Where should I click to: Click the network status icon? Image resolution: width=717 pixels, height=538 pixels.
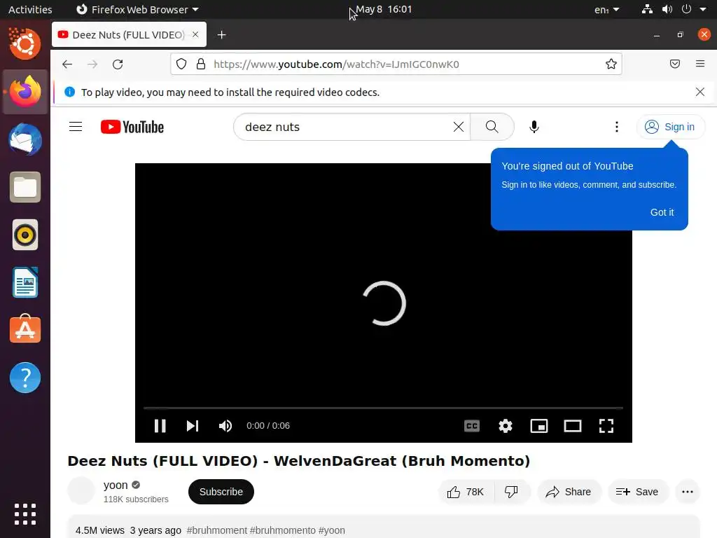(647, 9)
